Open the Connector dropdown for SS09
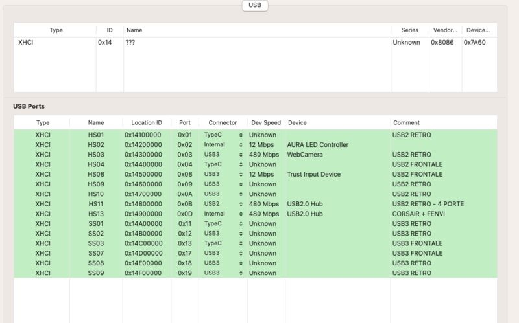519x323 pixels. click(x=224, y=273)
